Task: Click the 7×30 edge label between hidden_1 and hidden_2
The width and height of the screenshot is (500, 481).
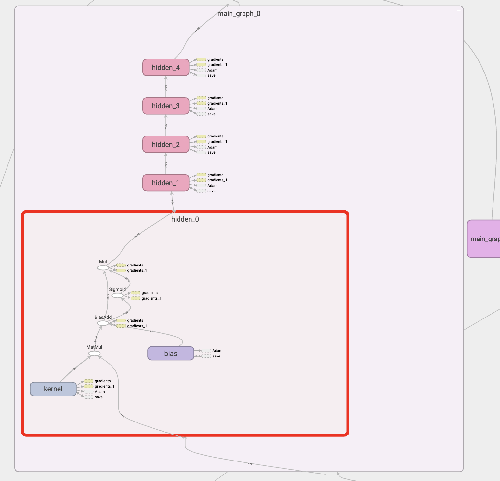Action: point(166,164)
